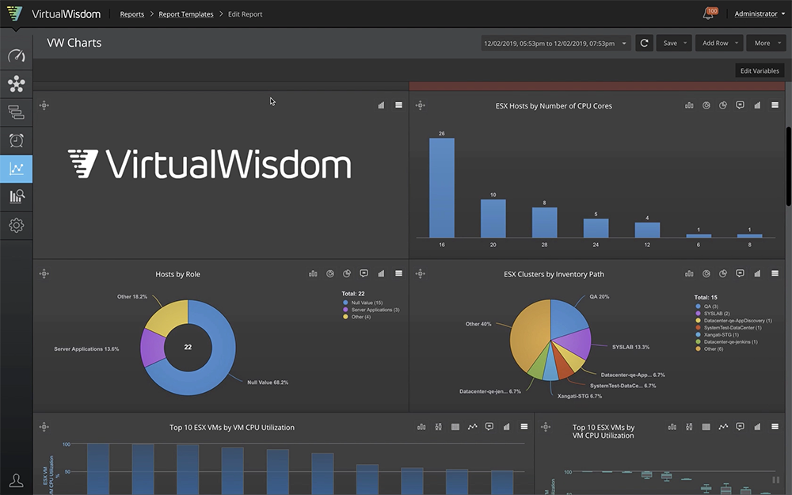Click the purple Server Applications donut segment

click(152, 348)
